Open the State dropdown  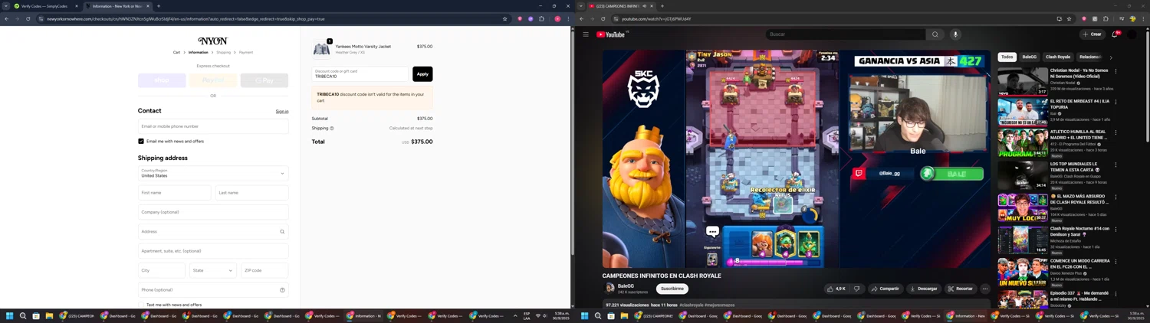(213, 270)
